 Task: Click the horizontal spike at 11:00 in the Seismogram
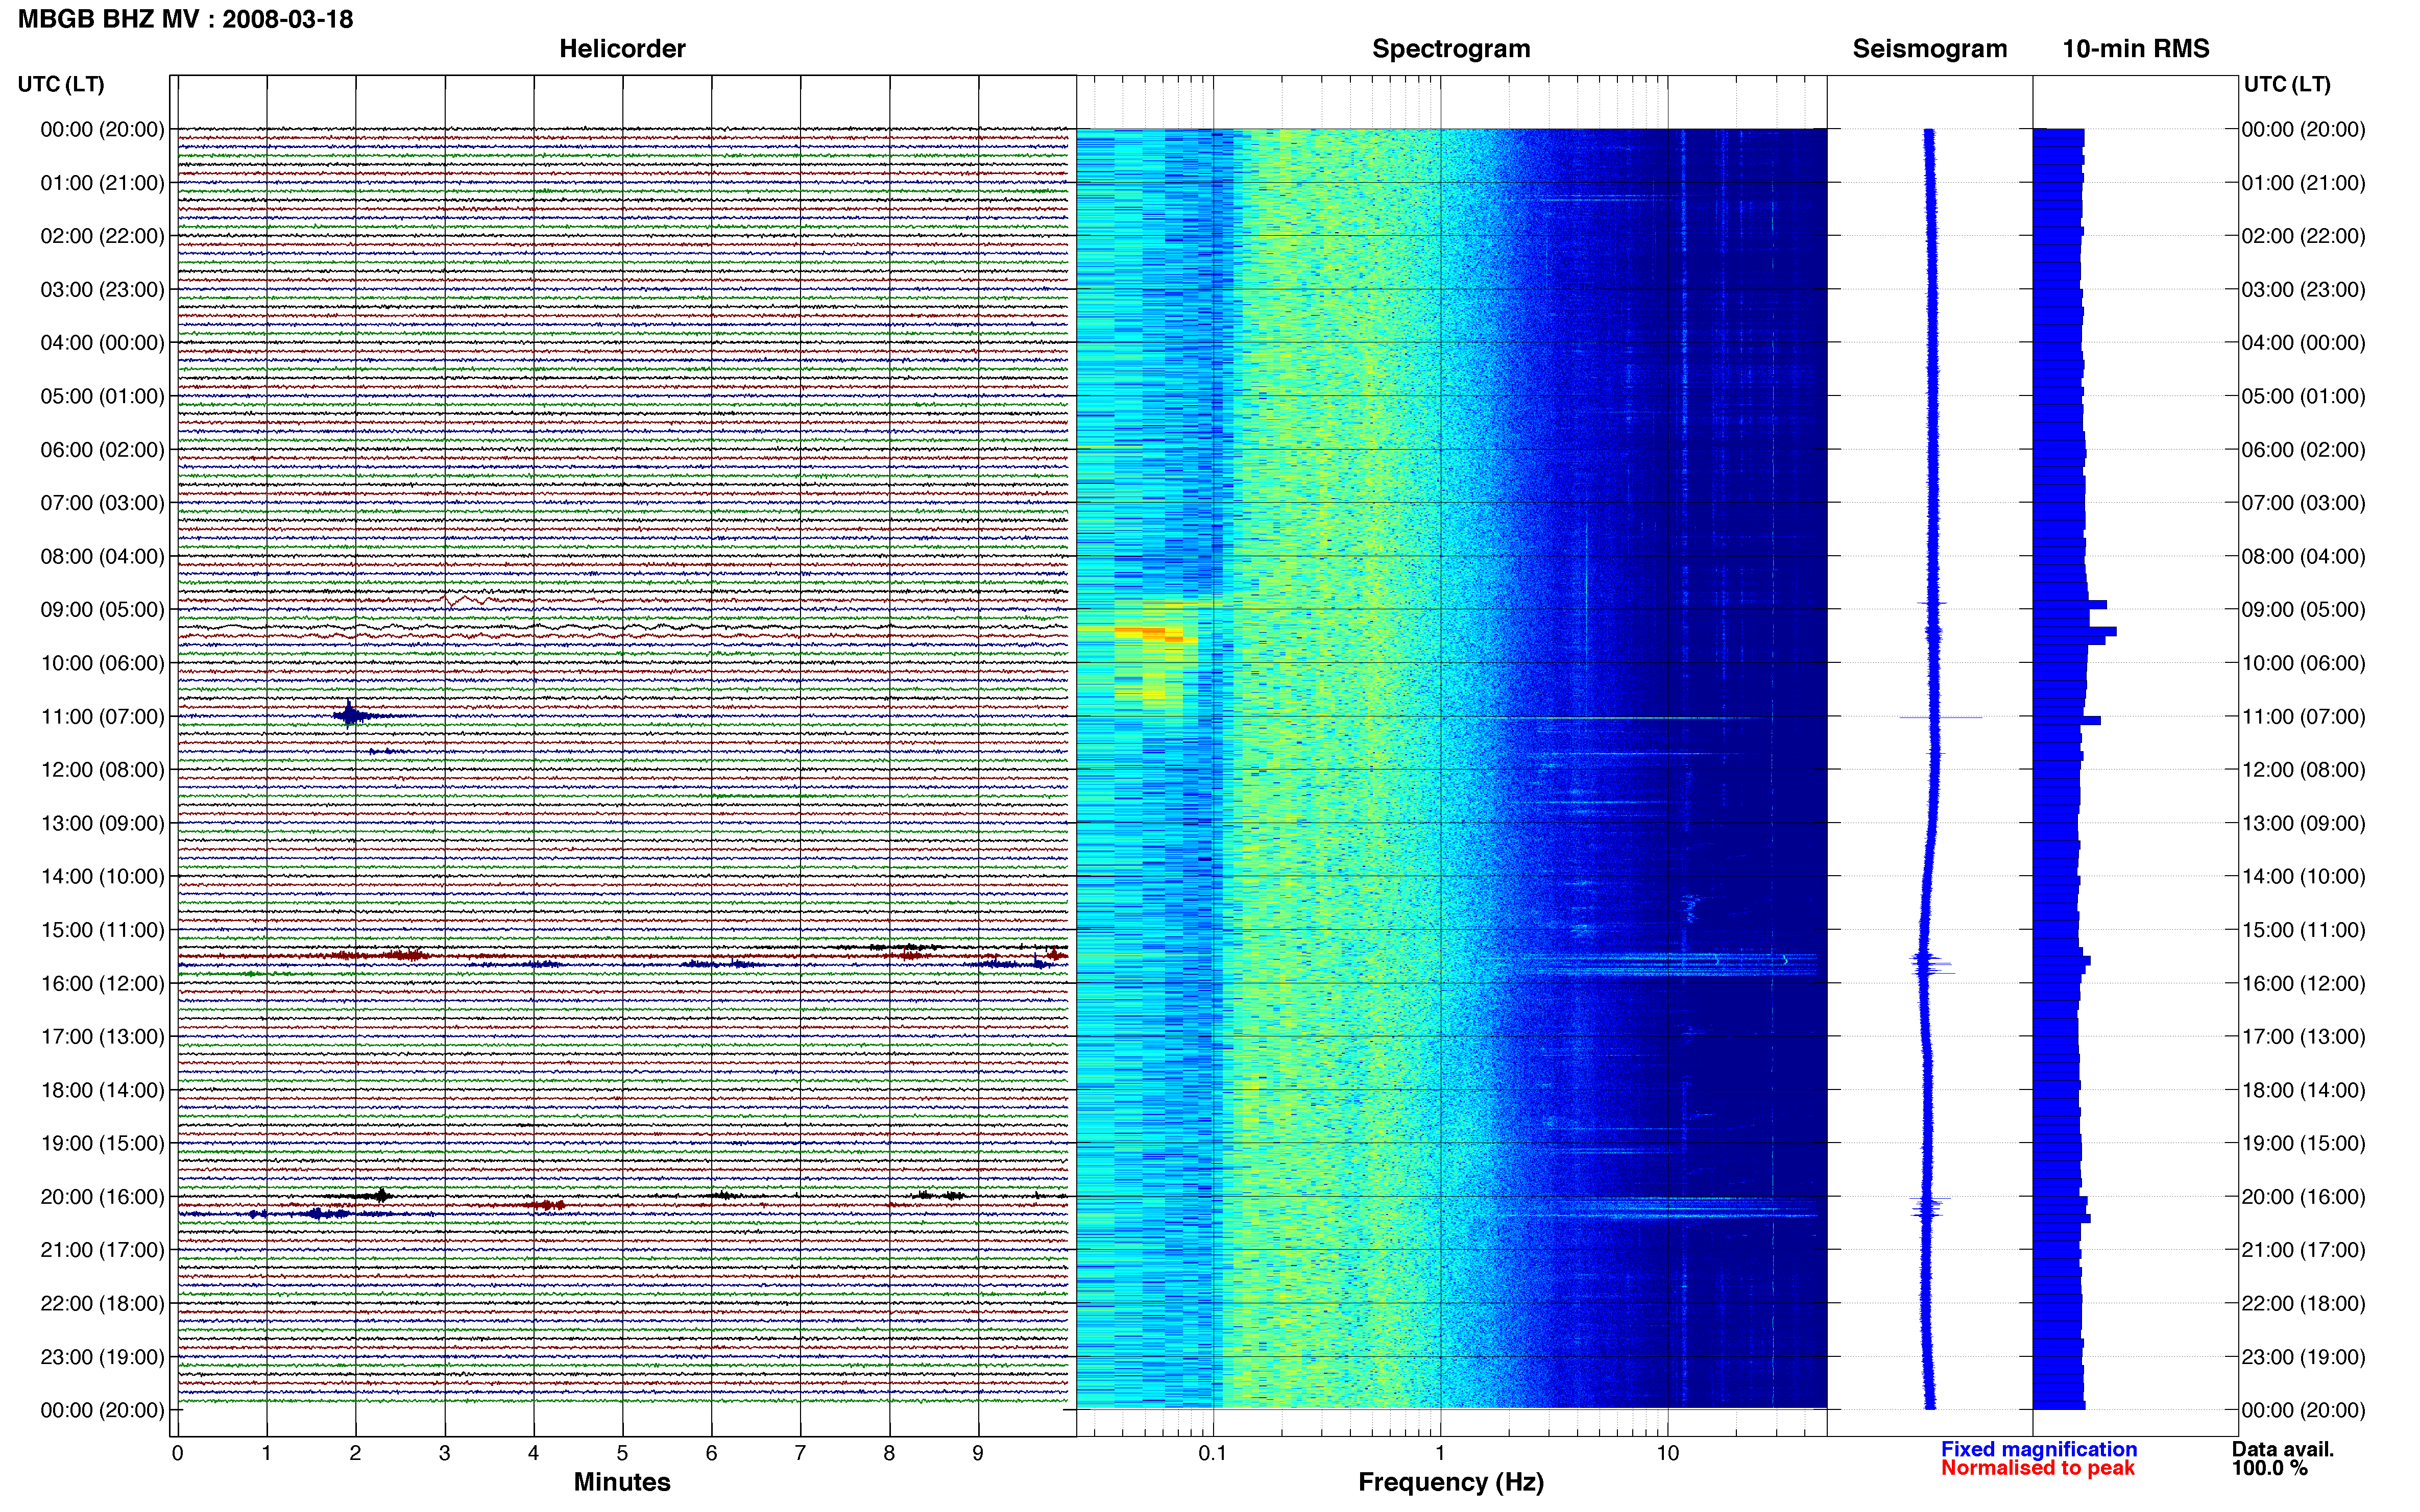pos(1940,717)
